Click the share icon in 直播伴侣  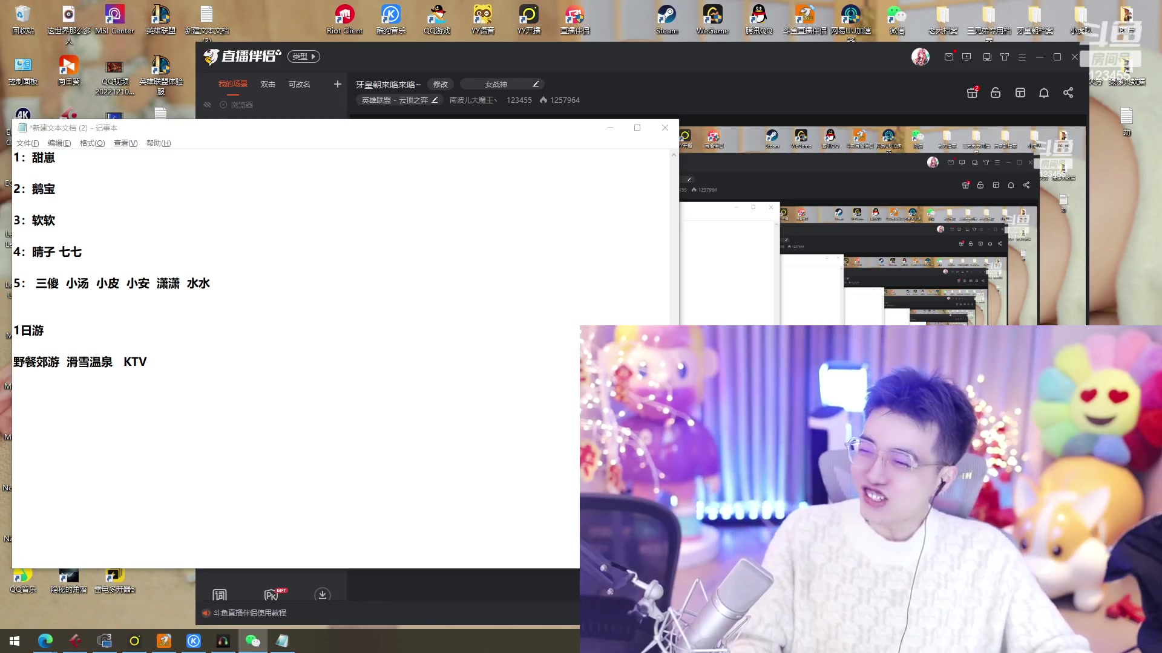pos(1068,93)
